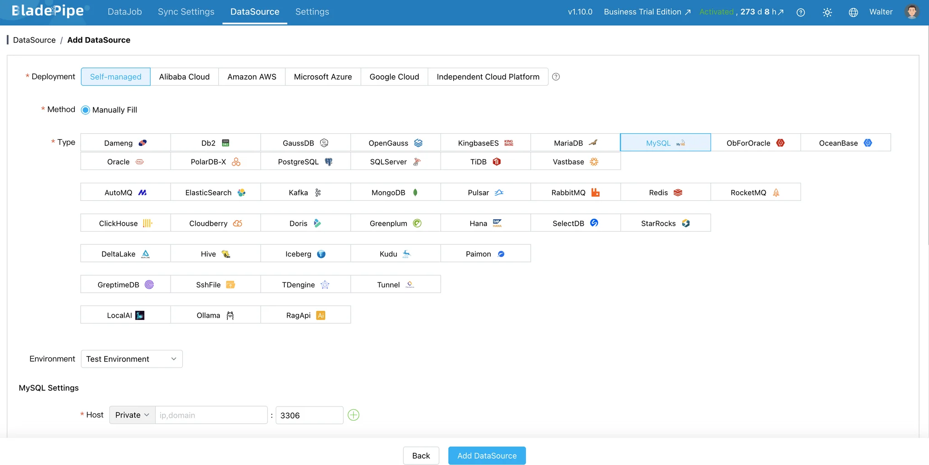Pick PostgreSQL datasource type
The width and height of the screenshot is (929, 465).
(x=305, y=162)
